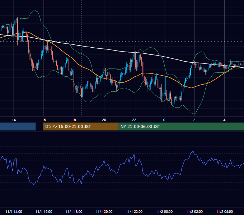Click the 11/1 22:00 time label

pos(134,211)
